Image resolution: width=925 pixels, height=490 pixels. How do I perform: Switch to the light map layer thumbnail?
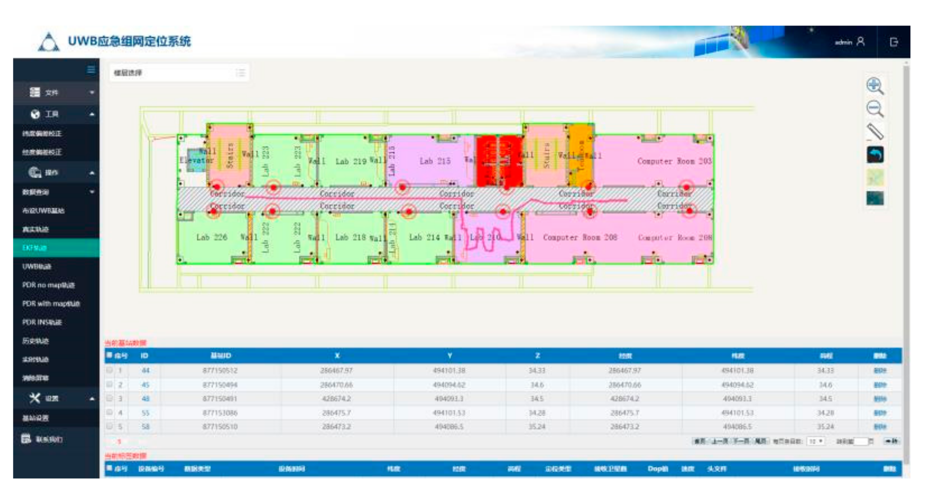(875, 177)
